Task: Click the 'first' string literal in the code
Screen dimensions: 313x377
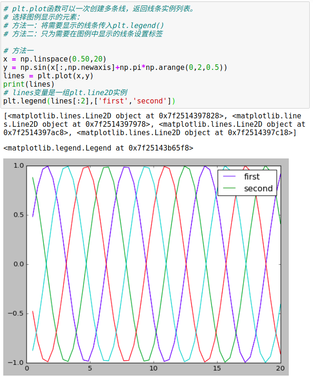Action: [x=113, y=101]
